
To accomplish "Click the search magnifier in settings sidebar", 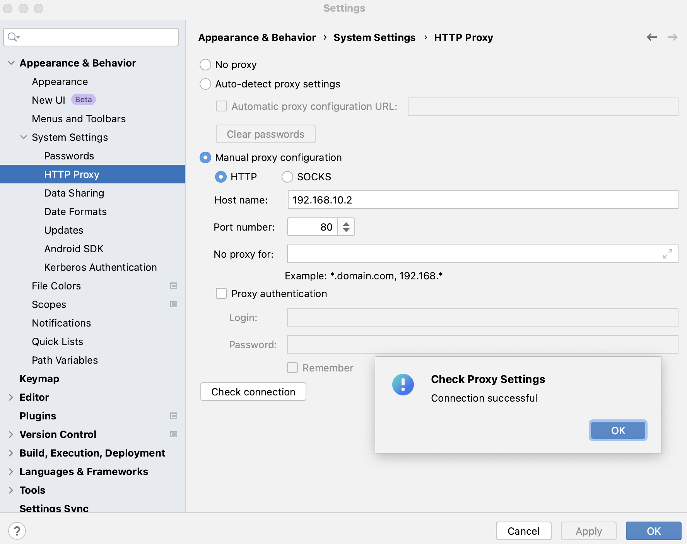I will pos(13,37).
